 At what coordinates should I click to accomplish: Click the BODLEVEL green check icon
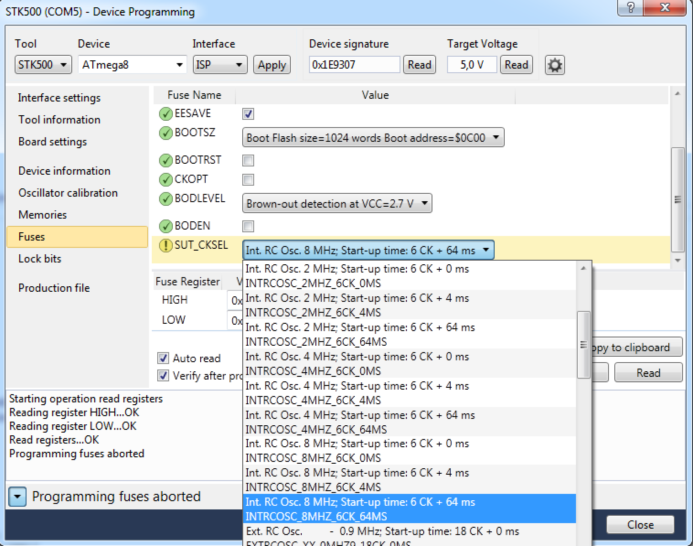pos(165,199)
